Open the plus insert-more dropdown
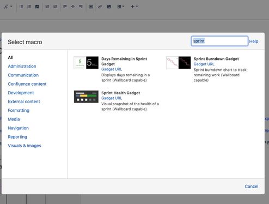The height and width of the screenshot is (204, 269). [x=134, y=7]
